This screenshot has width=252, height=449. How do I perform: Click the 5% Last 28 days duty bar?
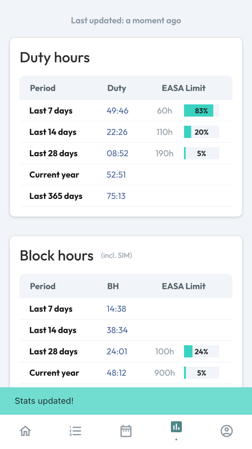[202, 153]
